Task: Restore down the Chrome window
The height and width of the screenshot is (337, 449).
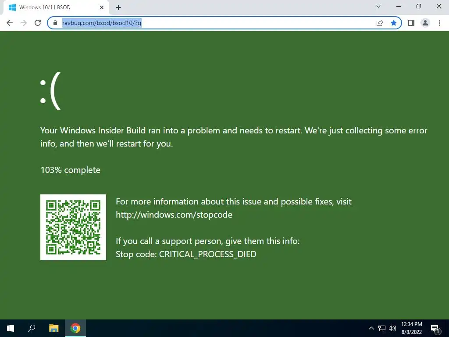Action: tap(419, 6)
